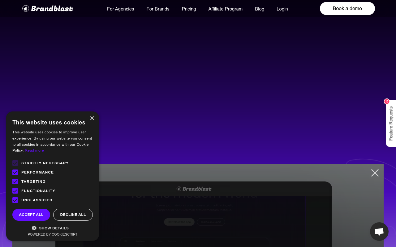Open the For Agencies menu item
Viewport: 396px width, 247px height.
(x=120, y=9)
